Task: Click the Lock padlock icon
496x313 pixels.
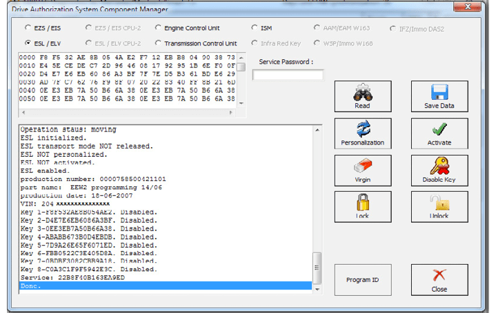Action: tap(362, 203)
